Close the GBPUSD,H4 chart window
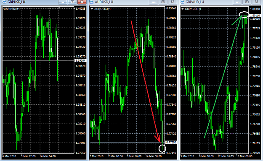 pyautogui.click(x=82, y=2)
